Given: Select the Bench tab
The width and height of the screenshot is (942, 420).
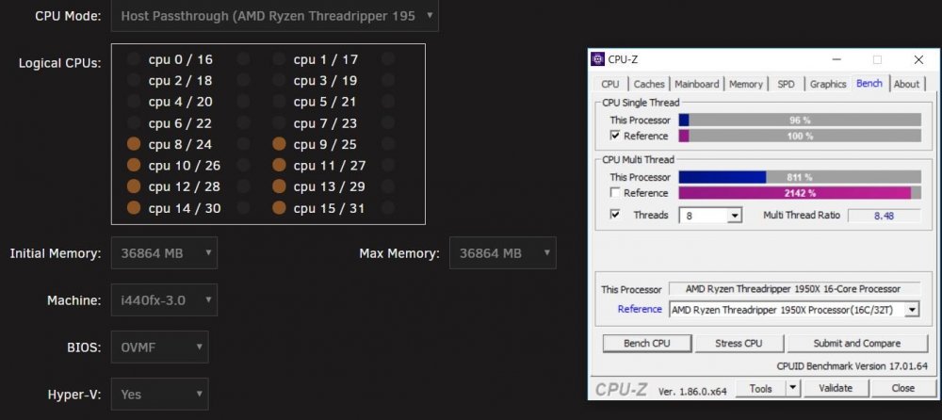Looking at the screenshot, I should click(869, 83).
